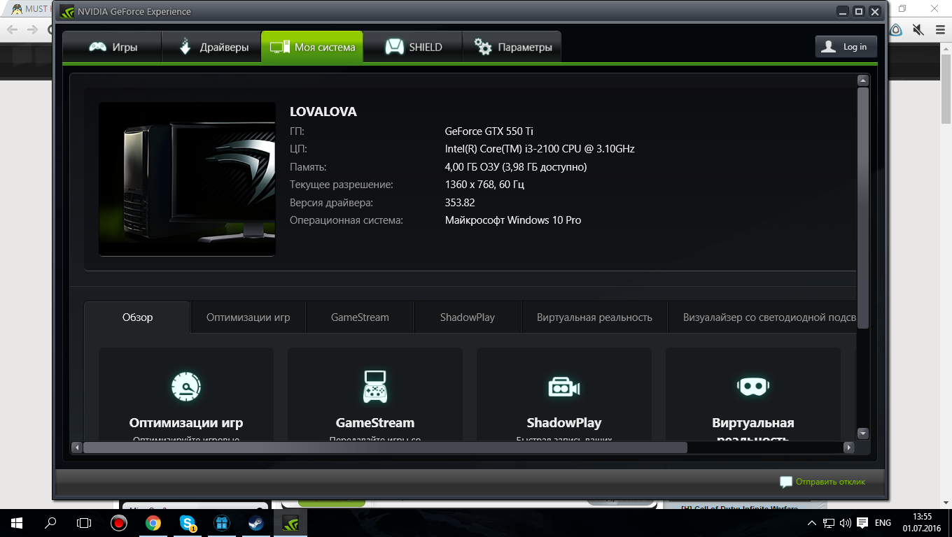
Task: Select the Обзор sub-tab
Action: coord(137,317)
